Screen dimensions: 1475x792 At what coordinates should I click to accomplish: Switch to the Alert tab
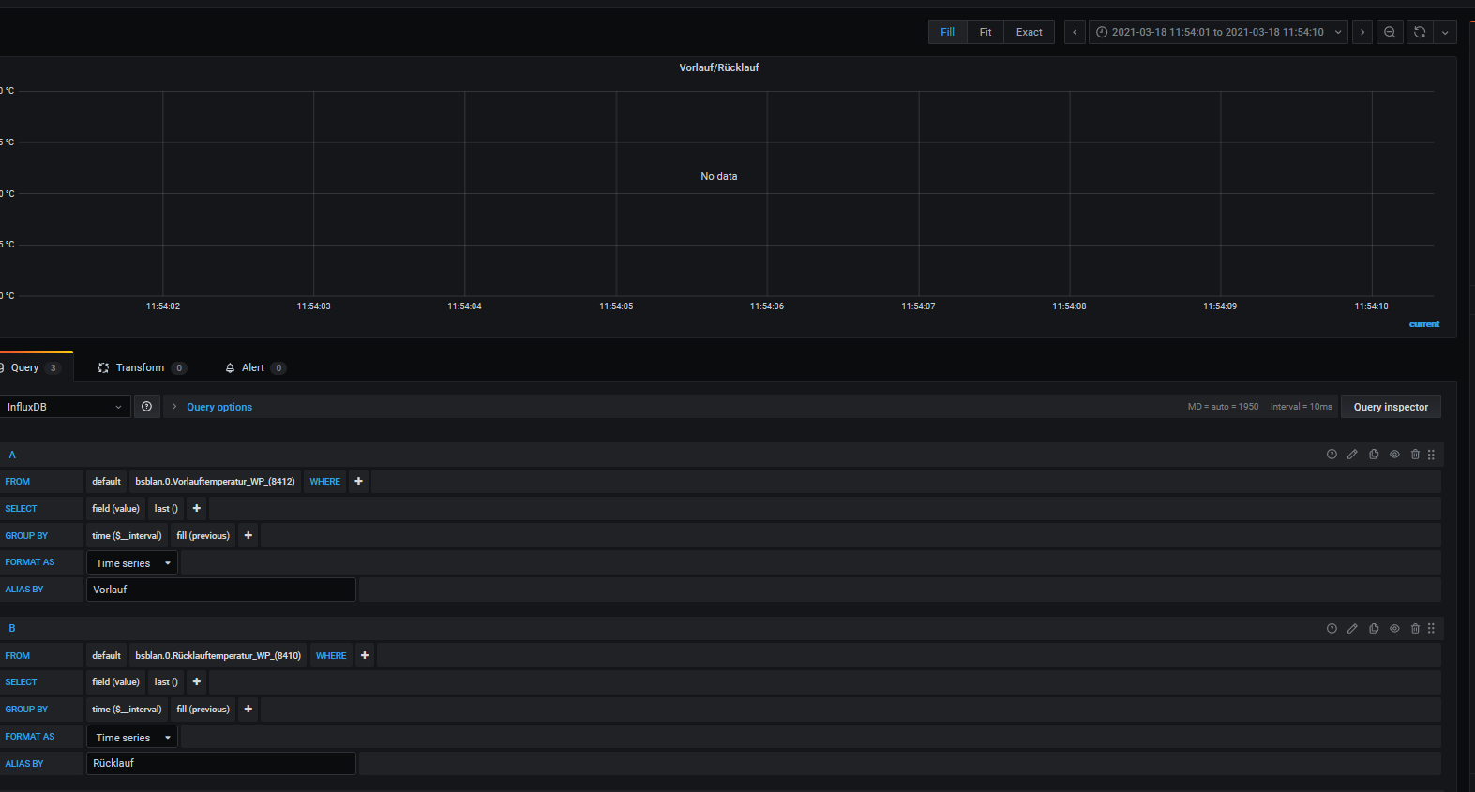click(x=255, y=368)
